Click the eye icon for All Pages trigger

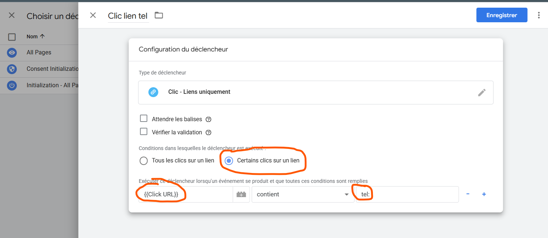pos(12,53)
